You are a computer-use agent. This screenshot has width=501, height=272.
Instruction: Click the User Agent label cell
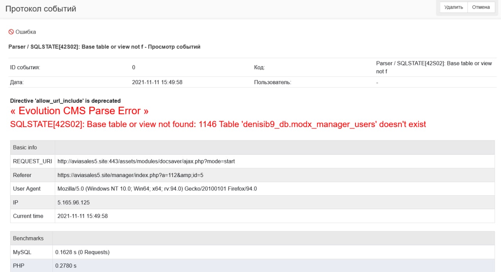32,188
